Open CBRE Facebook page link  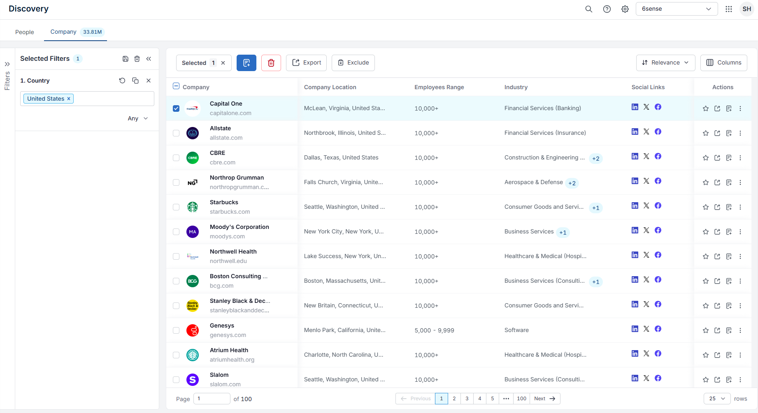click(658, 156)
